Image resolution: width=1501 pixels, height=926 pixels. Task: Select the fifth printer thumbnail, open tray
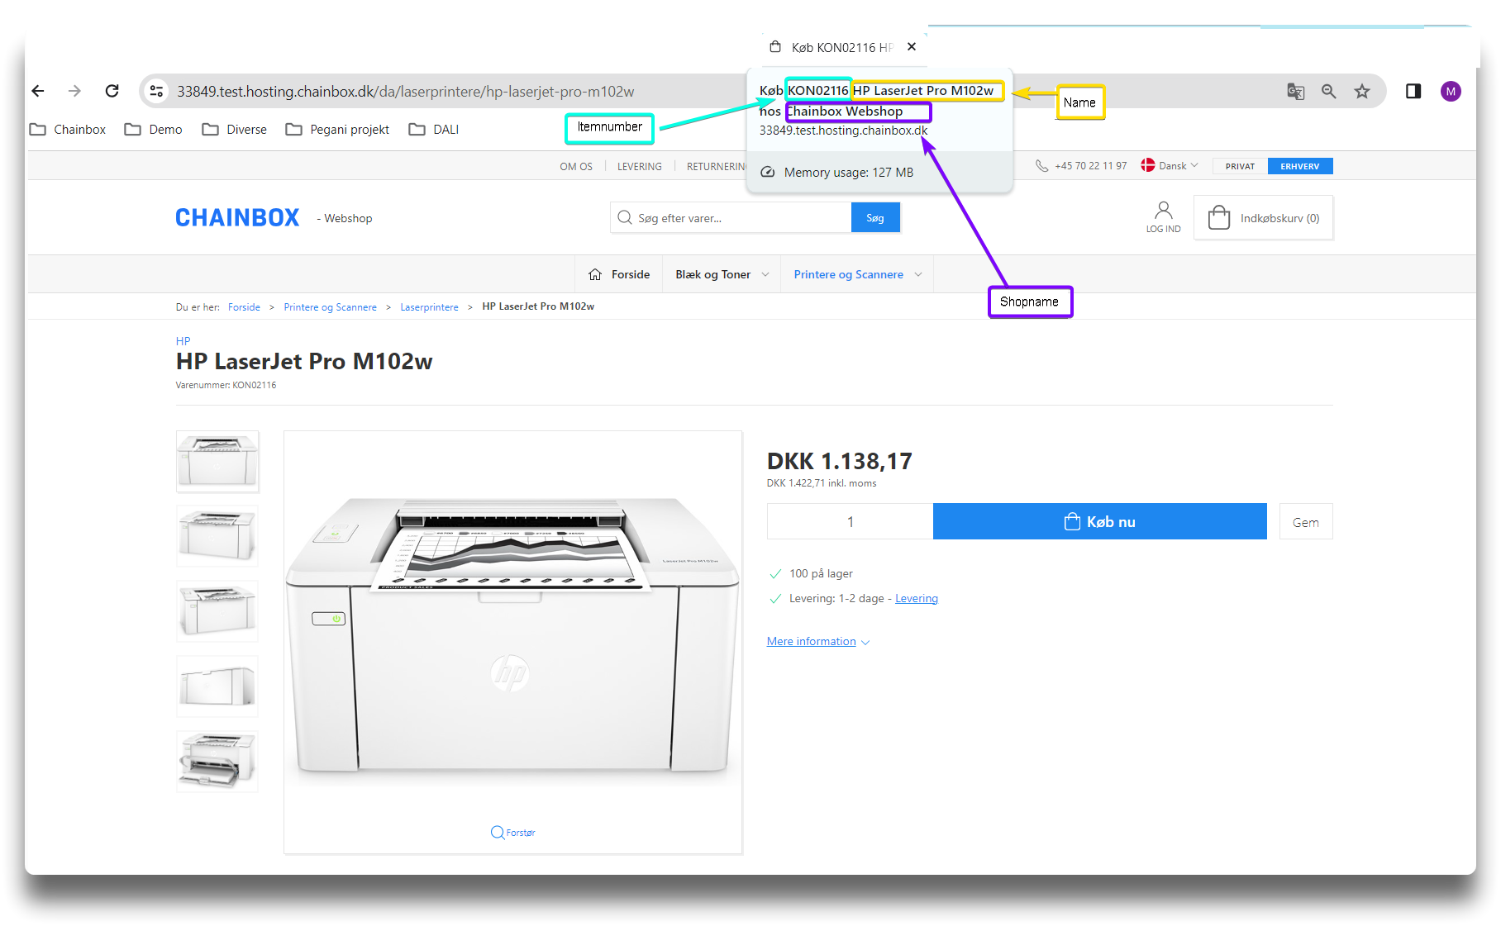(x=217, y=762)
